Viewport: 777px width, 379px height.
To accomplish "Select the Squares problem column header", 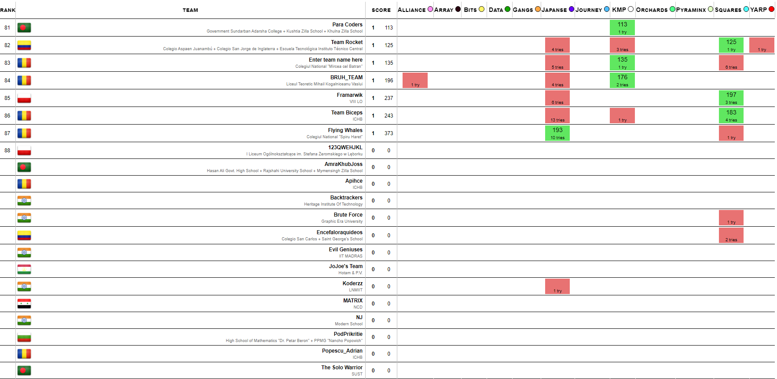I will (x=728, y=10).
